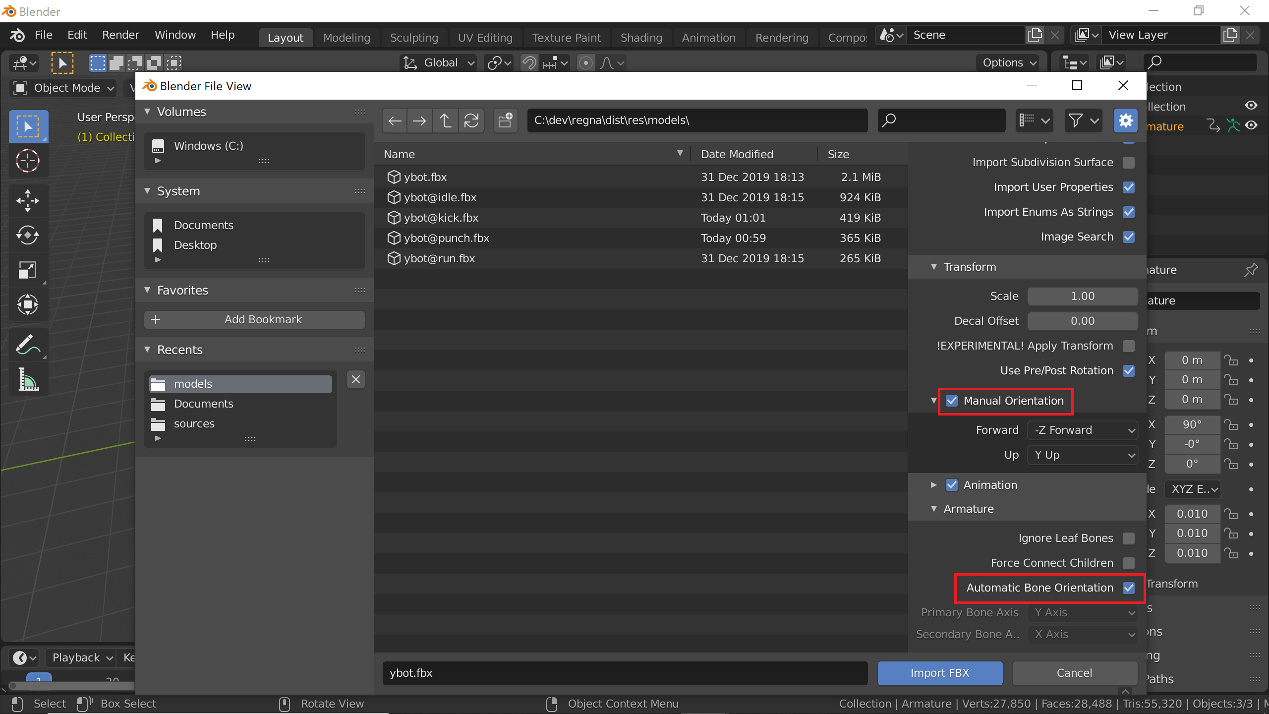Open the Blender logo menu

17,35
